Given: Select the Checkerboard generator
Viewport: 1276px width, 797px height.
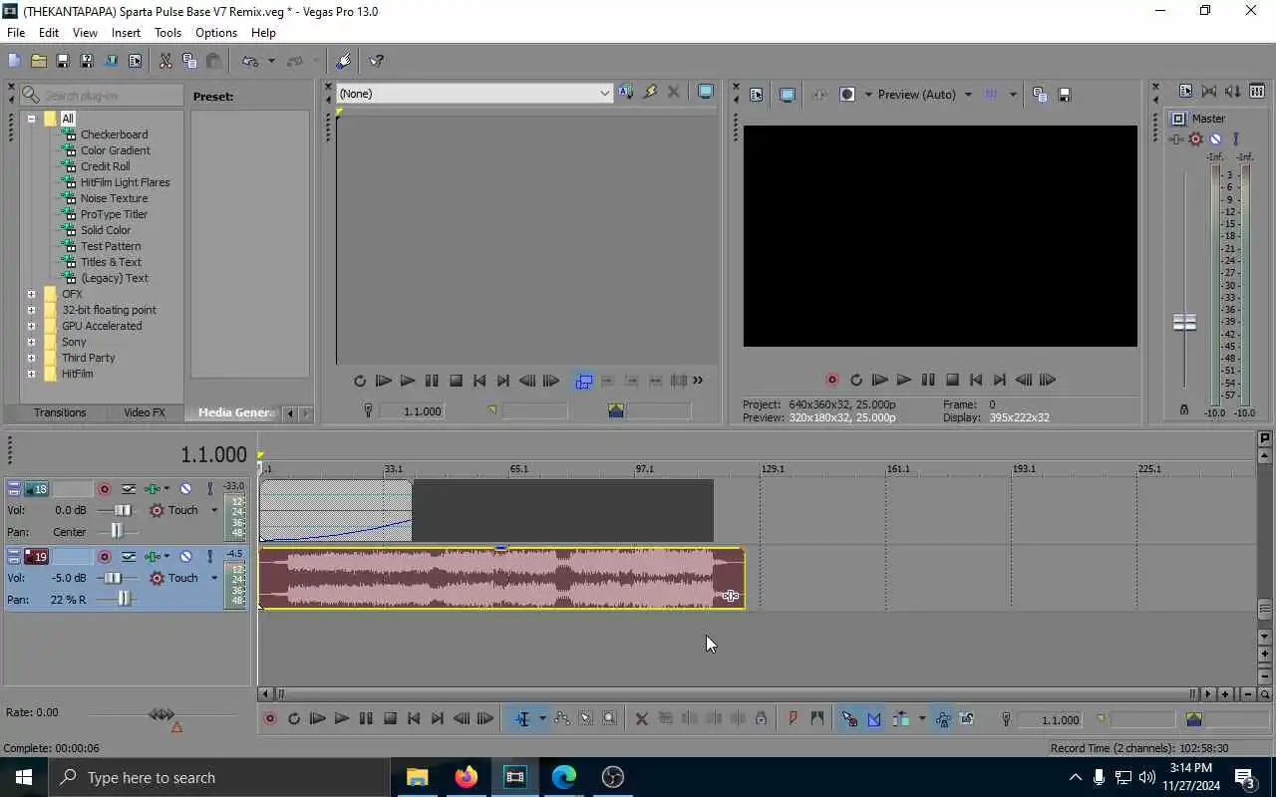Looking at the screenshot, I should [114, 134].
